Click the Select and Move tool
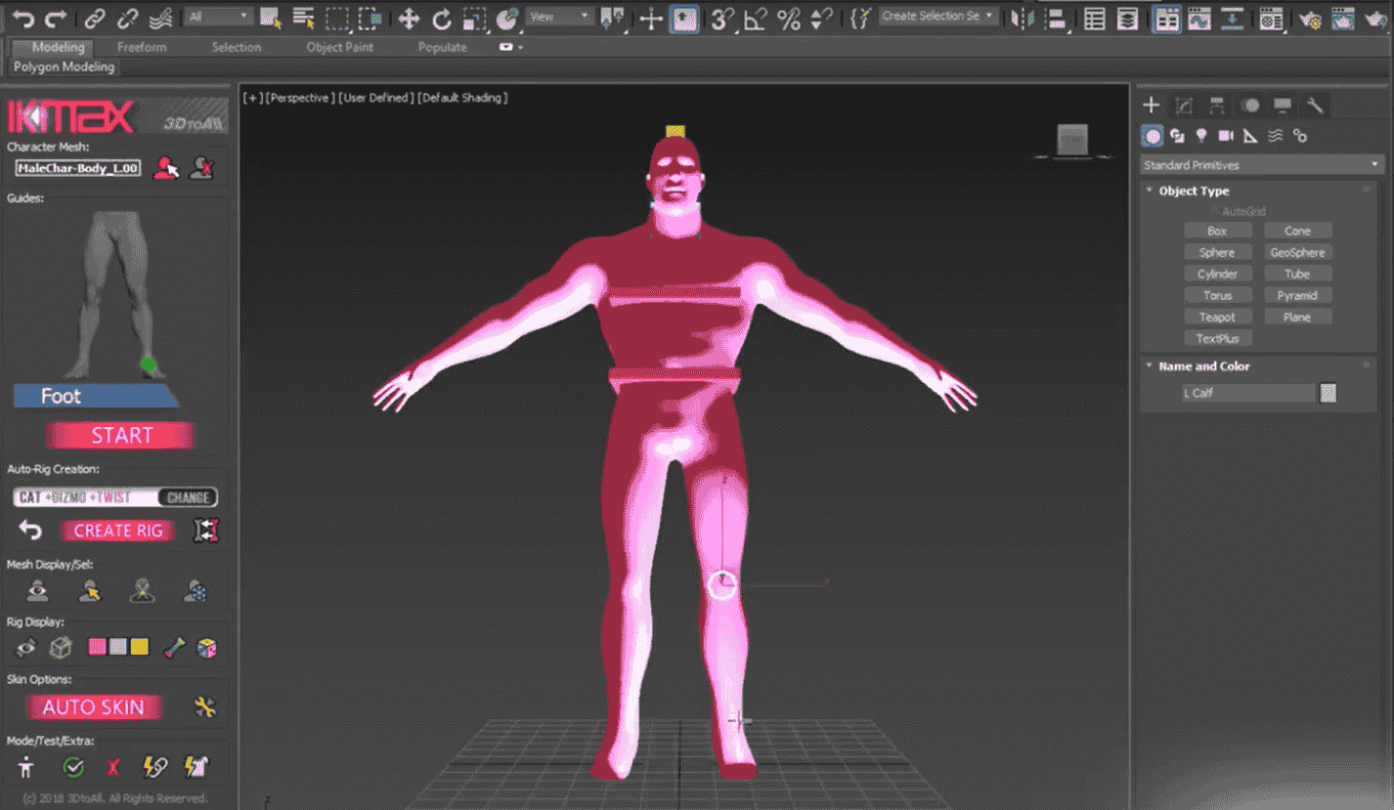This screenshot has height=810, width=1394. [409, 19]
